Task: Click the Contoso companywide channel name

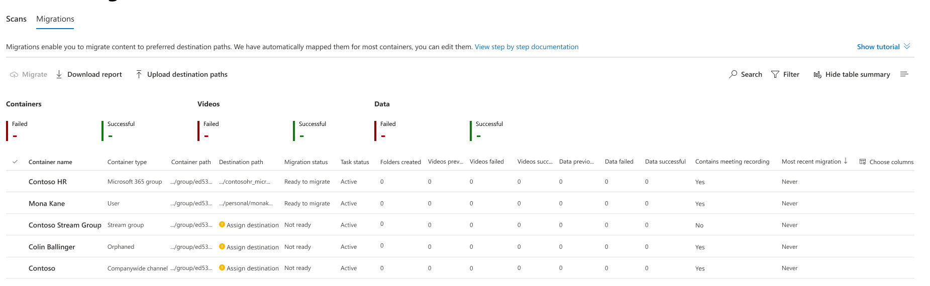Action: click(x=42, y=268)
